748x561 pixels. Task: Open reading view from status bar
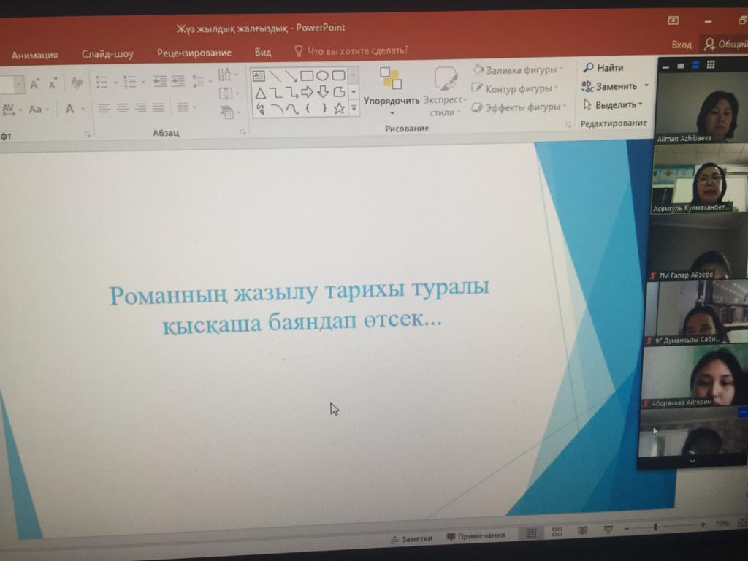(582, 531)
